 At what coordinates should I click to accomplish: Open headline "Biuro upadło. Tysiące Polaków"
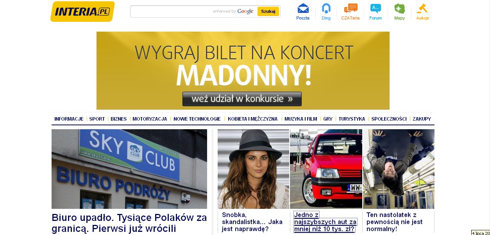point(129,223)
